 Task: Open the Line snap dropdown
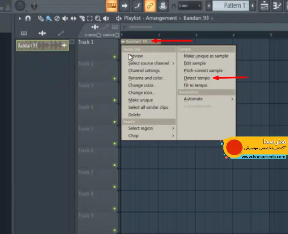click(x=189, y=6)
